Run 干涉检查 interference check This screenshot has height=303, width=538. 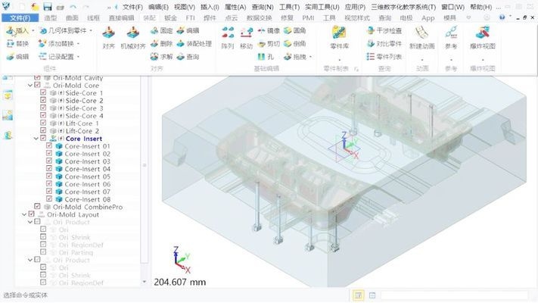[x=384, y=31]
